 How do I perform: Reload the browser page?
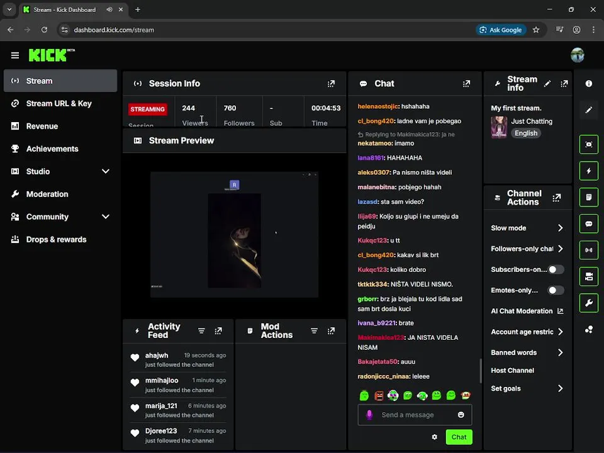44,30
